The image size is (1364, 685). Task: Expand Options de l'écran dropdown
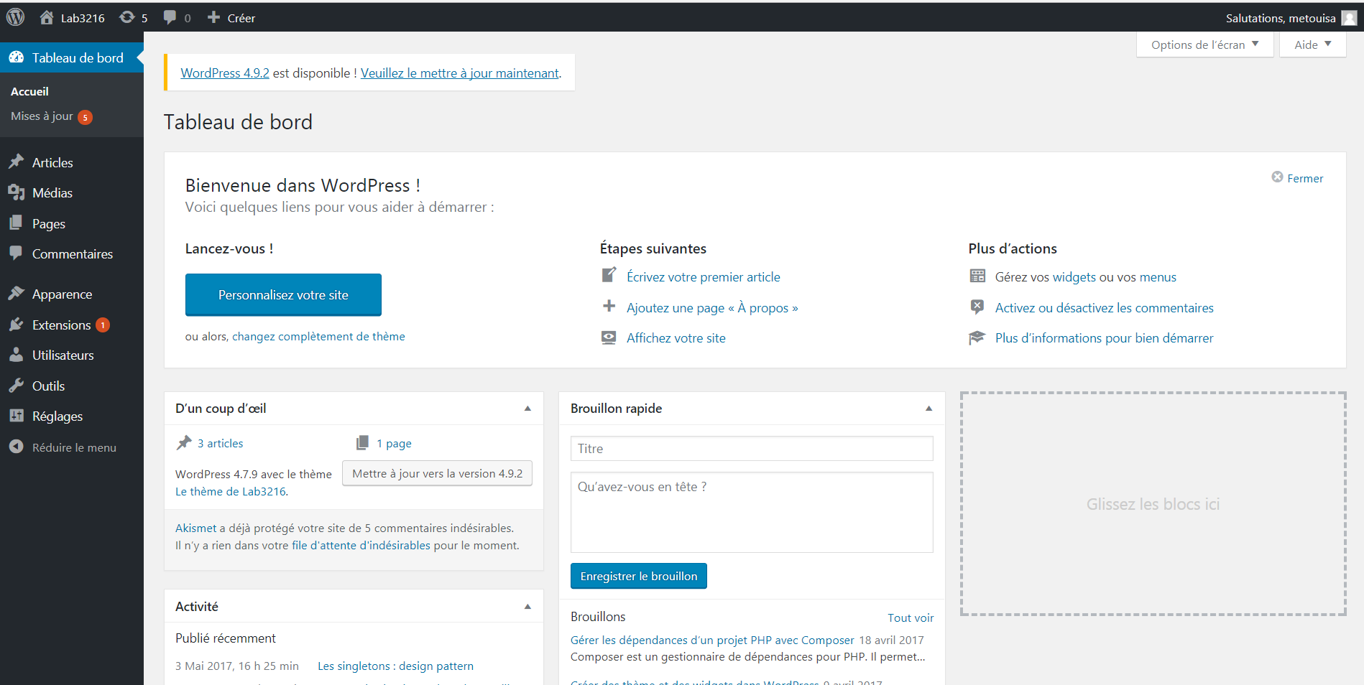(x=1204, y=45)
